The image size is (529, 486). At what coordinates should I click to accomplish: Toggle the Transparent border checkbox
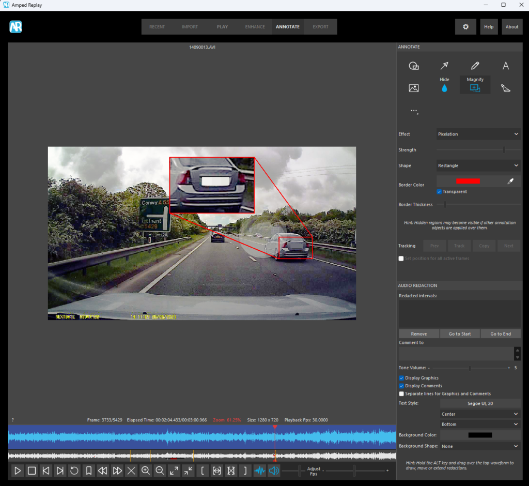(439, 192)
